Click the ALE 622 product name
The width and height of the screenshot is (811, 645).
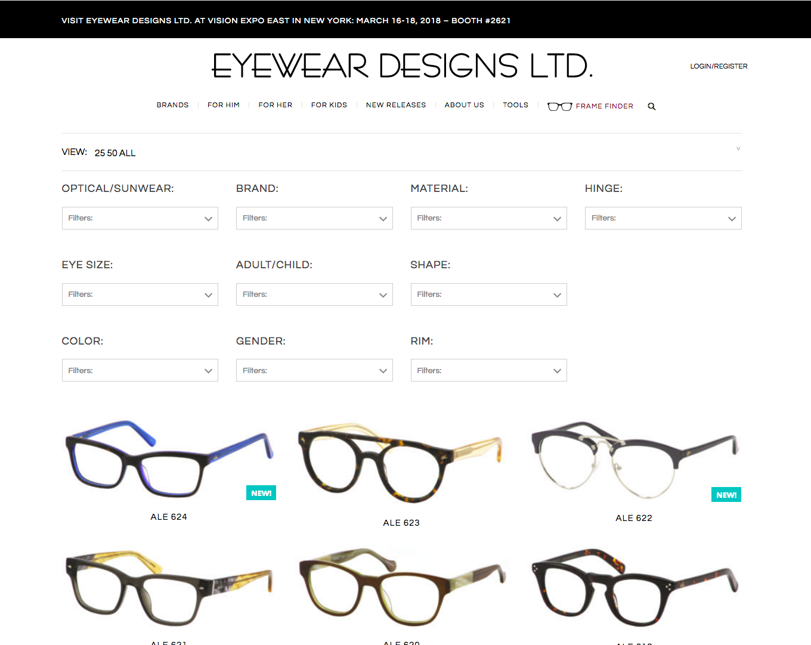(634, 518)
